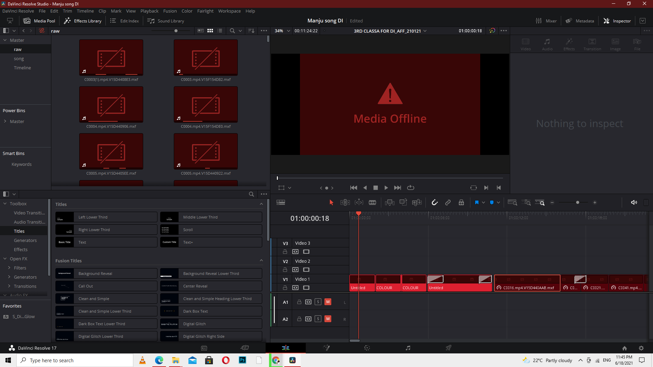Adjust media pool thumbnail size slider
653x367 pixels.
(x=176, y=31)
